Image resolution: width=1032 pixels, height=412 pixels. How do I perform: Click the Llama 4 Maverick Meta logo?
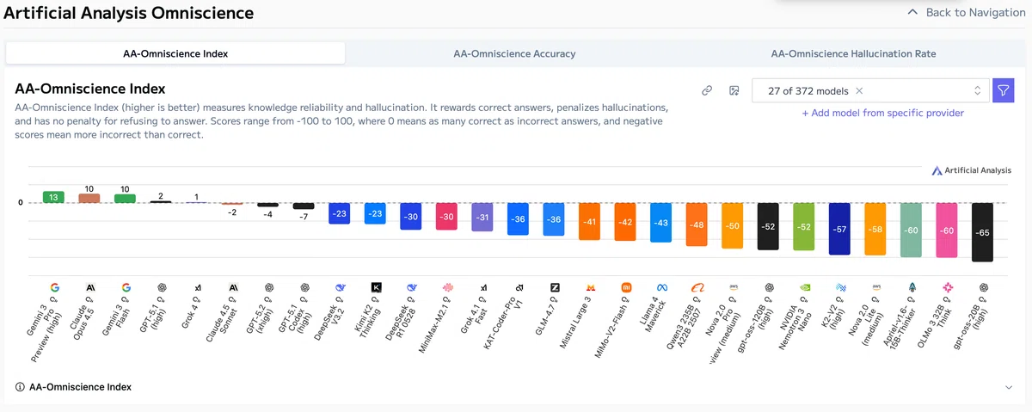pos(660,287)
